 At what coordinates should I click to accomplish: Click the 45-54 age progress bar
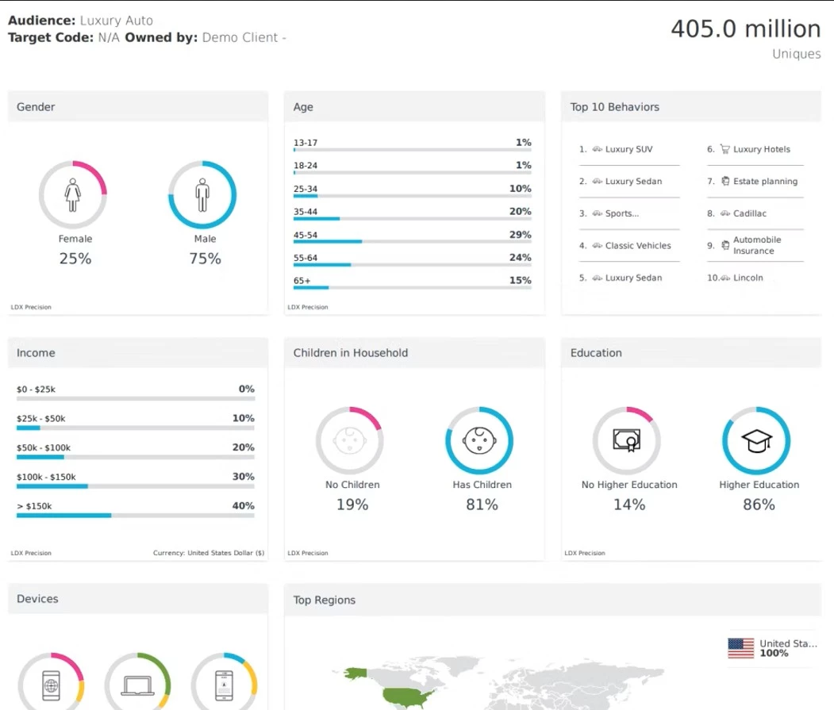412,241
